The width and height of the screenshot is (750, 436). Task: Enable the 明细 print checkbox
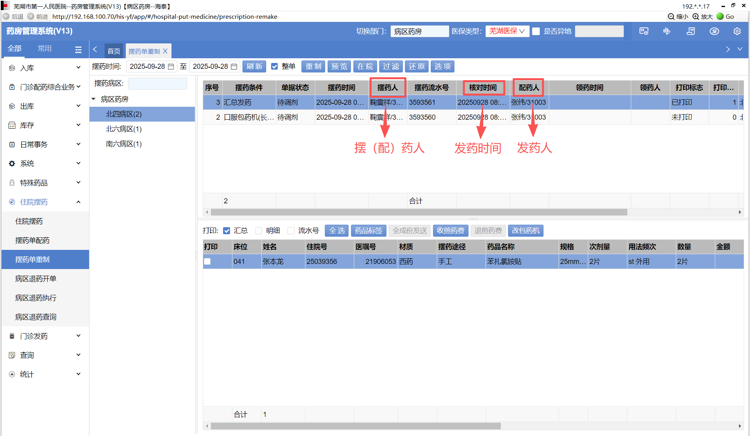(x=259, y=231)
